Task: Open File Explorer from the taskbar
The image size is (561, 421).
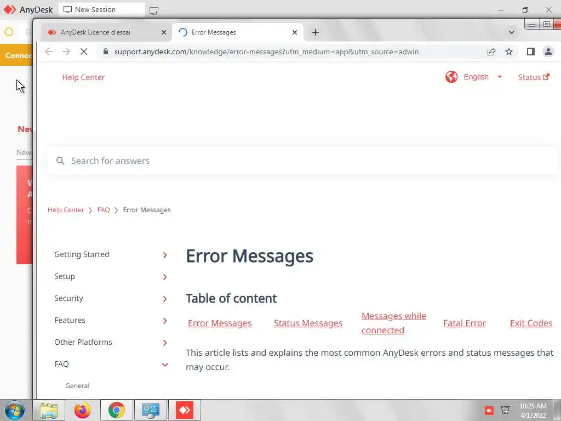Action: point(49,410)
